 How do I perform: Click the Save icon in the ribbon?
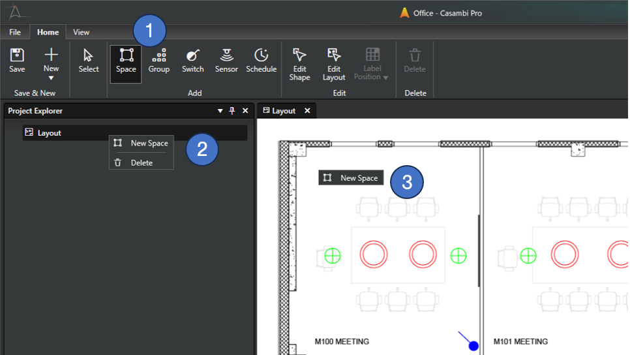pyautogui.click(x=18, y=61)
